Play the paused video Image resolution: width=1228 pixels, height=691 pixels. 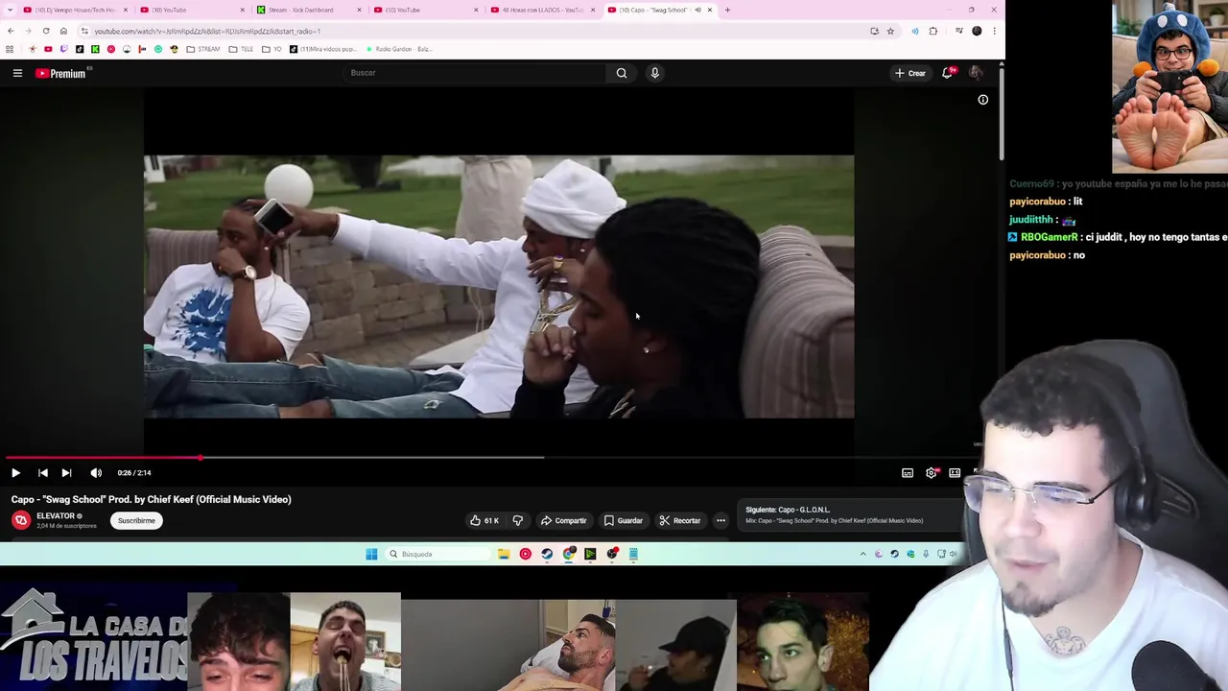[x=15, y=472]
